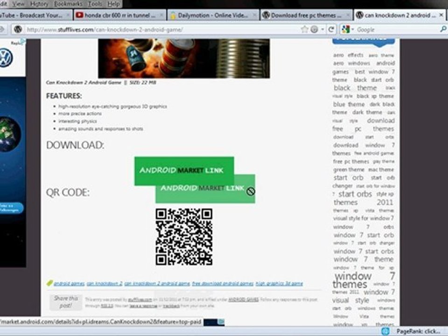The height and width of the screenshot is (336, 448).
Task: Open the 'window 7 start orb' sidebar tag
Action: (x=364, y=235)
